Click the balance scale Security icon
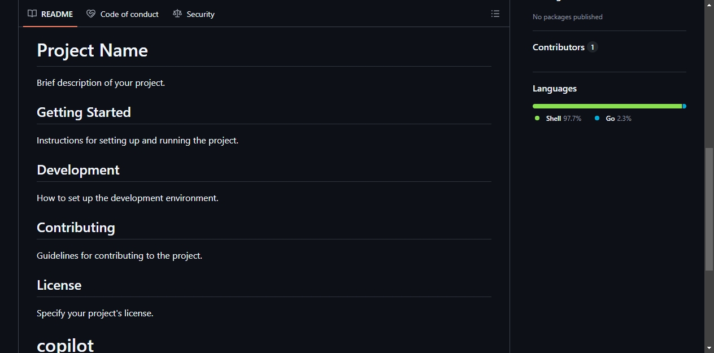This screenshot has height=353, width=714. pyautogui.click(x=177, y=14)
